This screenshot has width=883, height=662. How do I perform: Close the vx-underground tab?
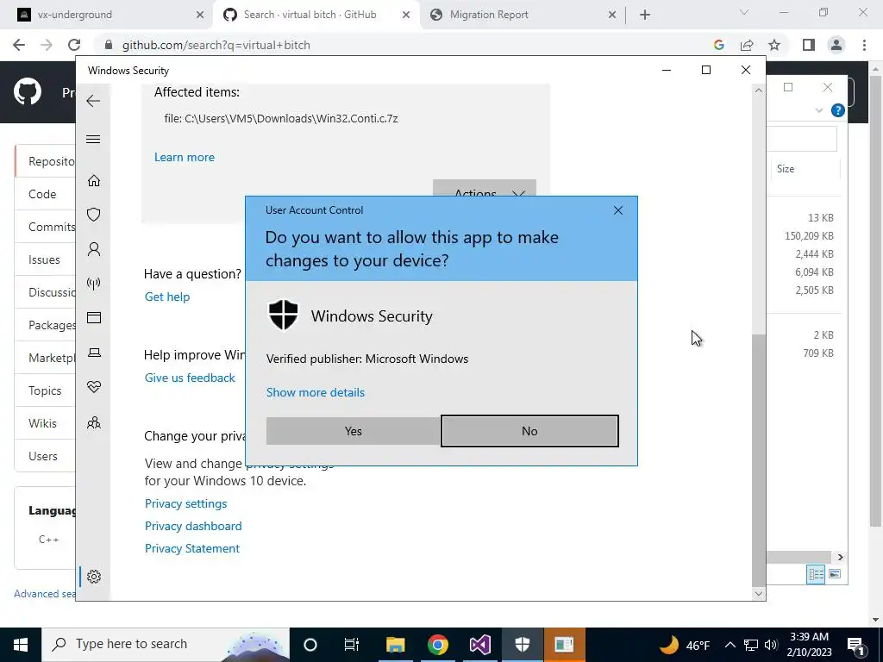pos(199,16)
